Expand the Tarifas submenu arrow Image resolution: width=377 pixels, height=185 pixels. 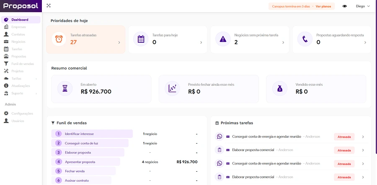(36, 79)
